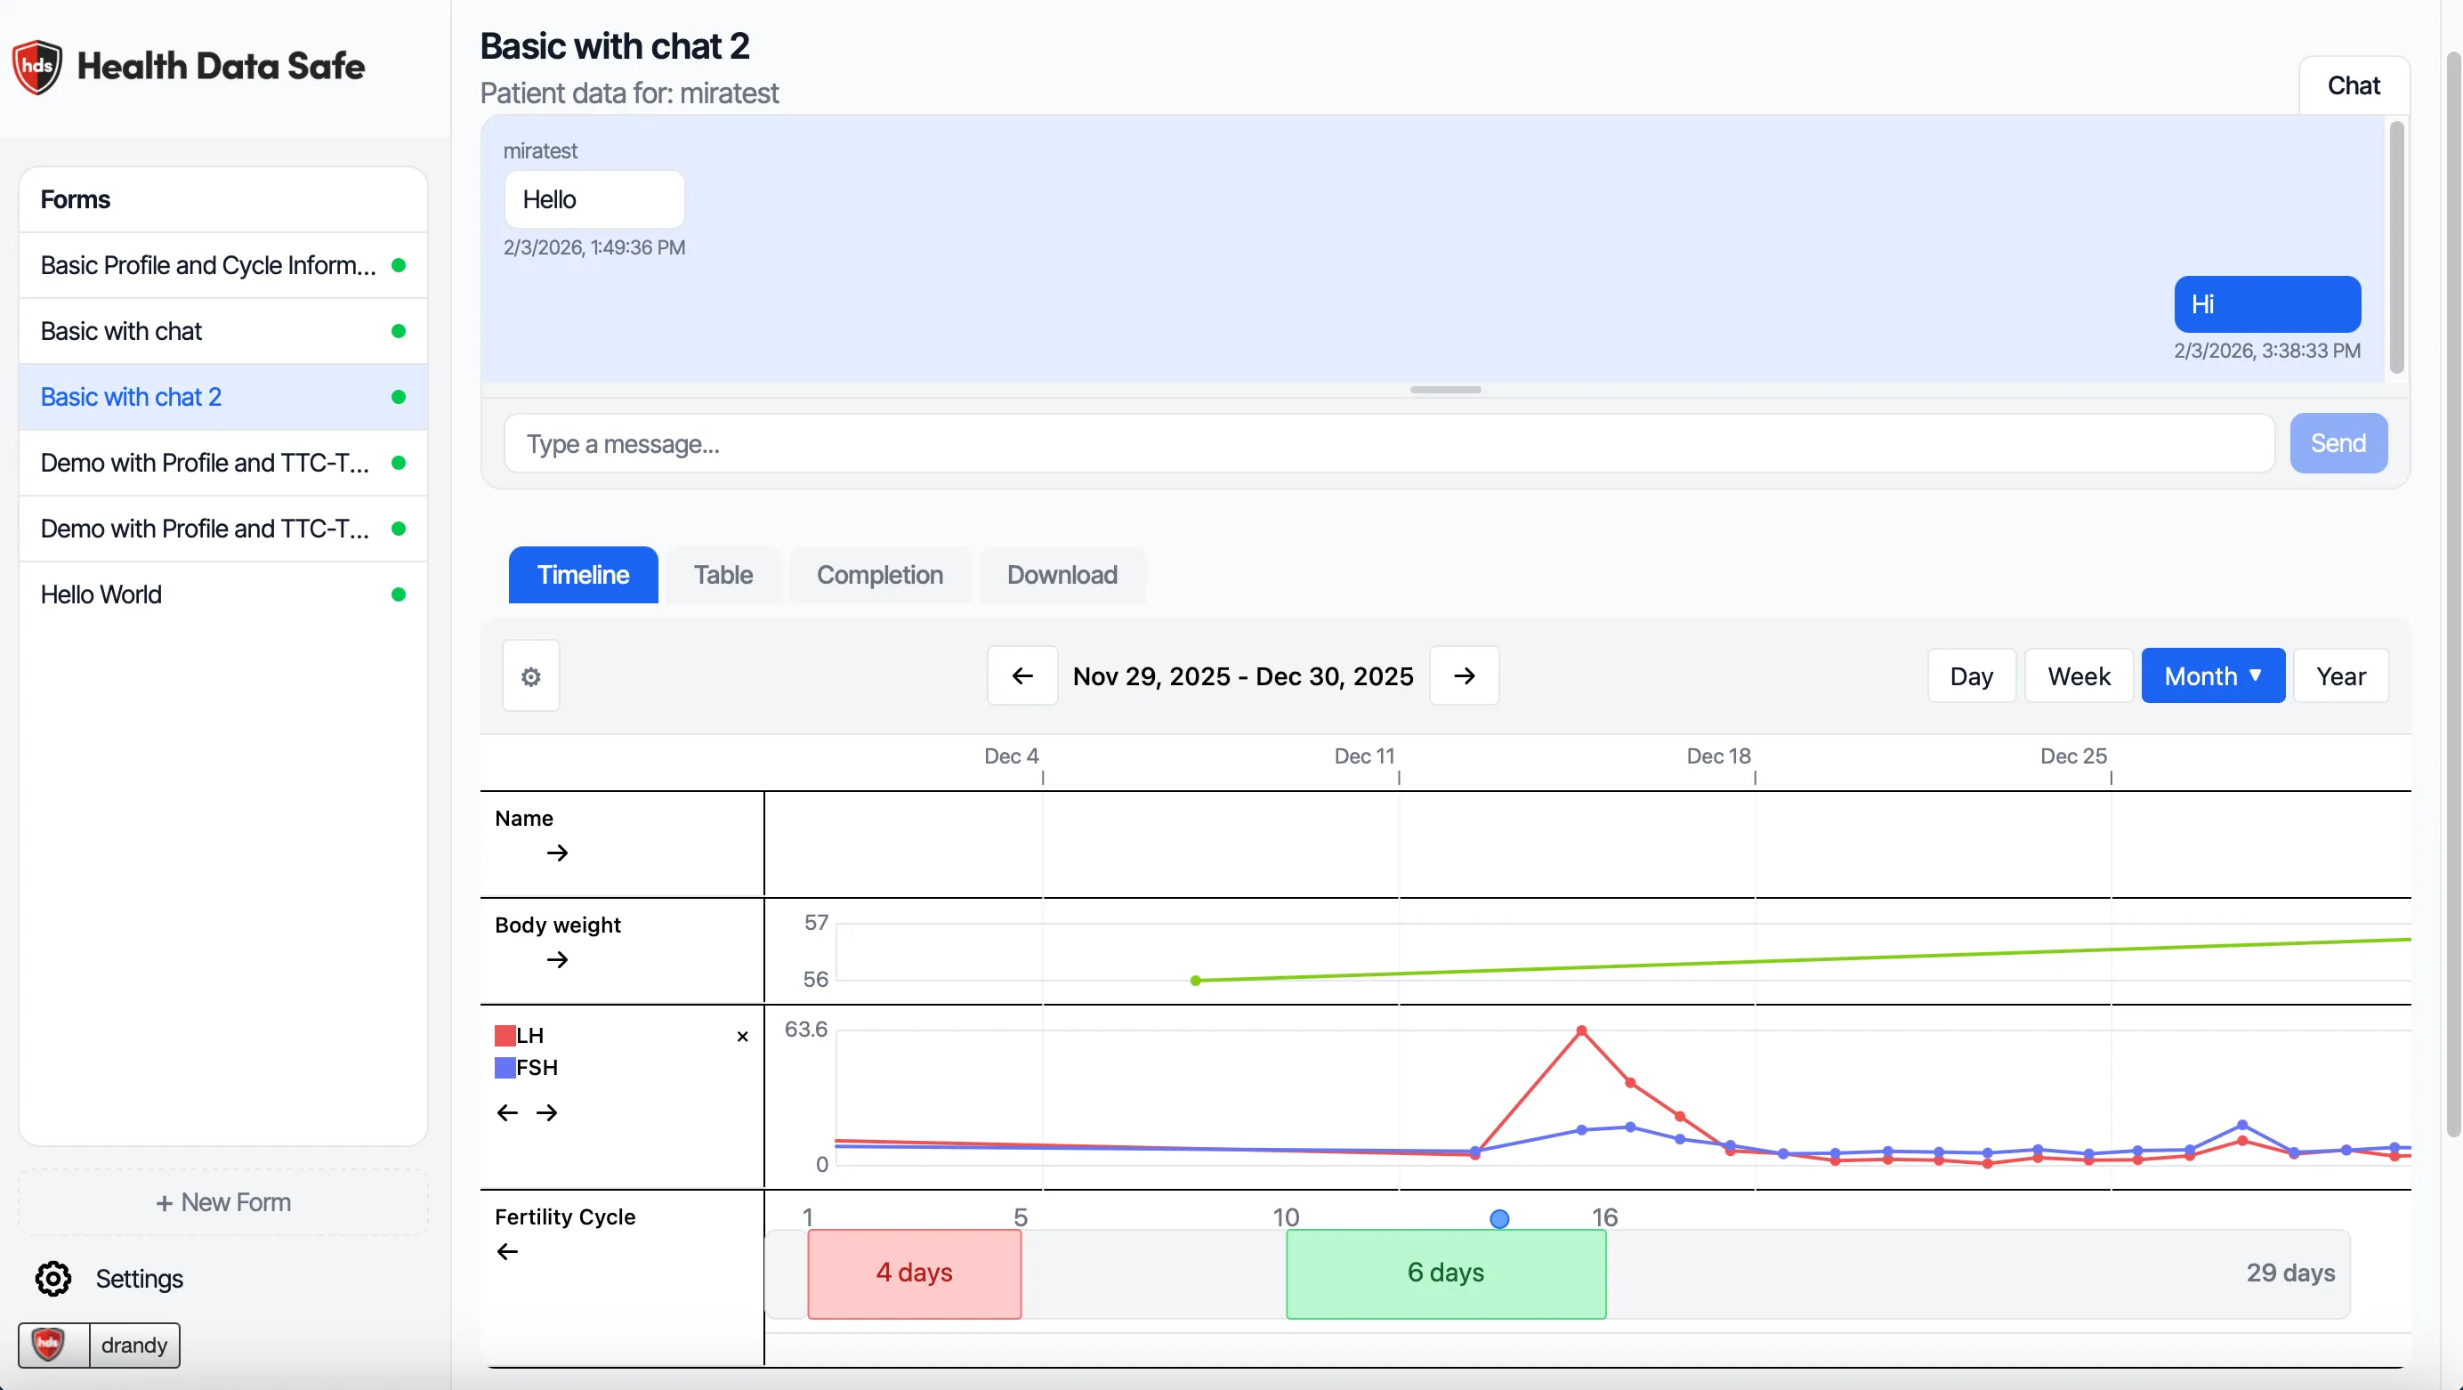2463x1390 pixels.
Task: Open the Month view dropdown
Action: pyautogui.click(x=2214, y=676)
